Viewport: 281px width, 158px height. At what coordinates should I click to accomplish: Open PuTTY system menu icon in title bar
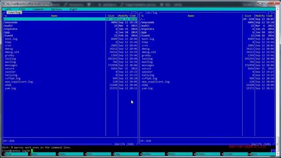[4, 4]
